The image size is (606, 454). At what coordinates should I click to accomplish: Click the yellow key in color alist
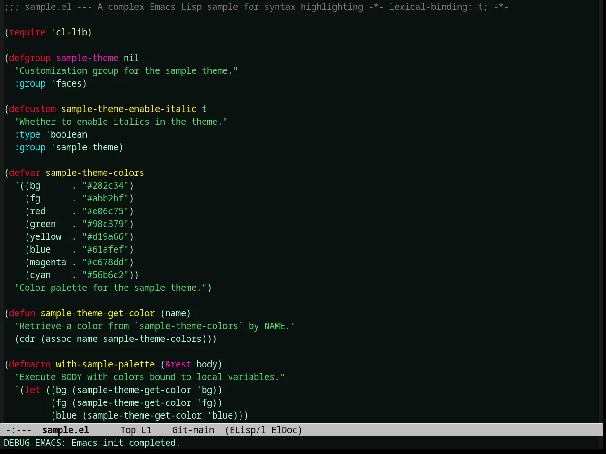(45, 236)
